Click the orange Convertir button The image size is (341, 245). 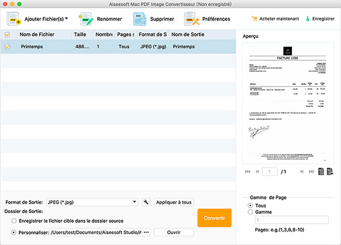pos(214,218)
